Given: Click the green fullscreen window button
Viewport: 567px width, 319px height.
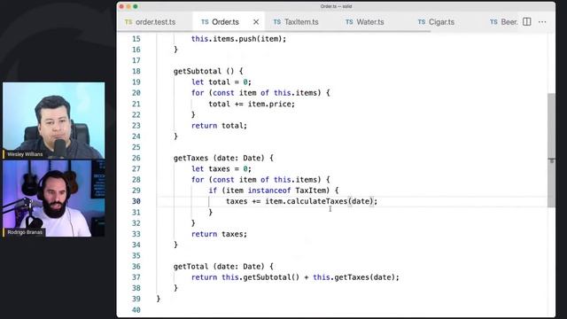Looking at the screenshot, I should 136,6.
